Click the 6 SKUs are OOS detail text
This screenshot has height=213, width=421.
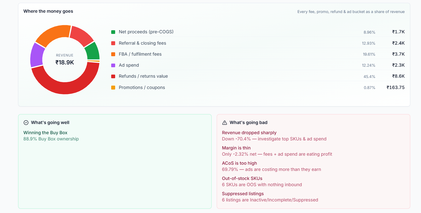[262, 185]
